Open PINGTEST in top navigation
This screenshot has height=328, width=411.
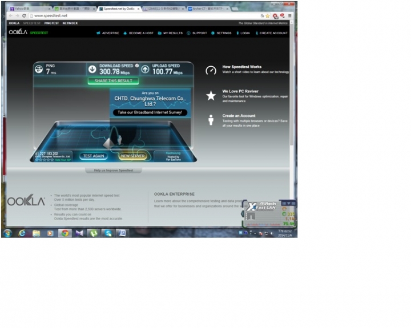point(51,23)
